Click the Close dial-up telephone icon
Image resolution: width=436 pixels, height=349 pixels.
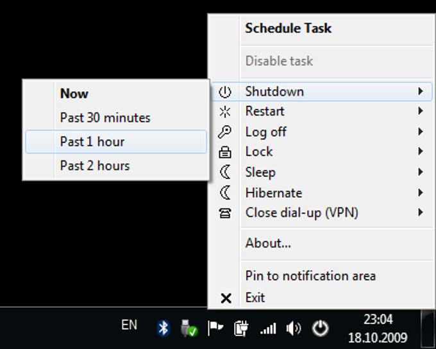point(224,213)
